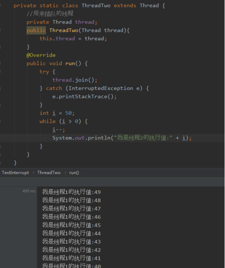Click the highlighted public keyword of constructor
The image size is (225, 268).
coord(36,30)
